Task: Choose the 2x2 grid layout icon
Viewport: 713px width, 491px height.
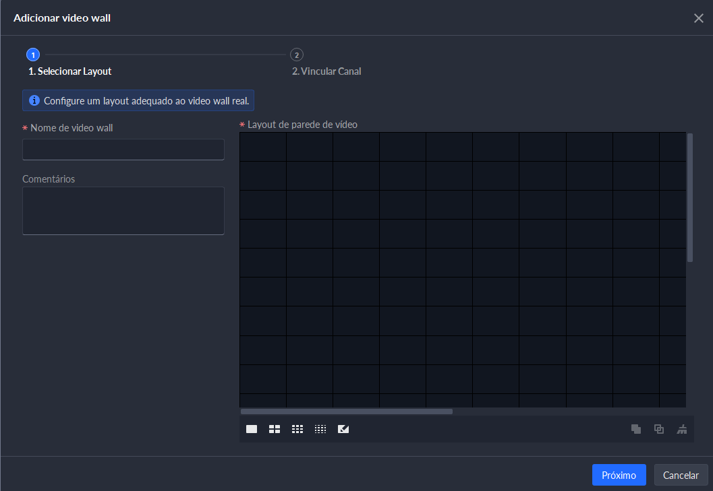Action: [275, 429]
